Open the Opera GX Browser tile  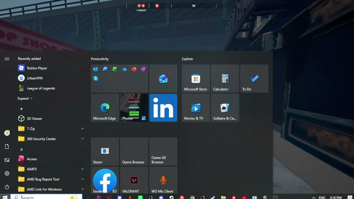coord(163,151)
